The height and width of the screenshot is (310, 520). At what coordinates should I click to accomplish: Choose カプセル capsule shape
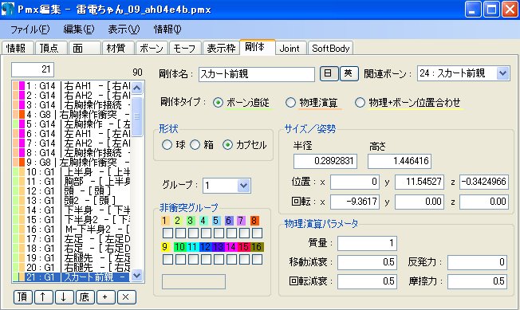point(227,145)
